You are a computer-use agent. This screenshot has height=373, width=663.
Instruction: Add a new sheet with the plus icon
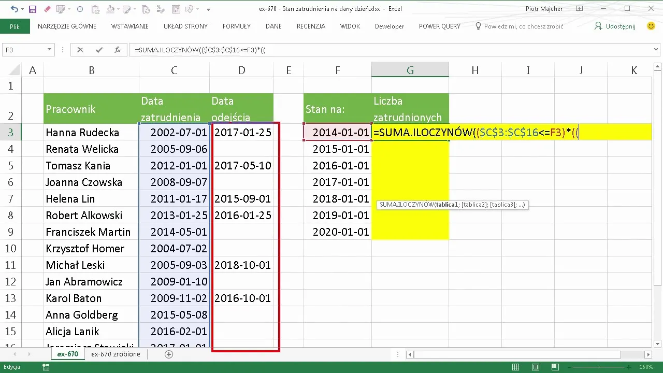168,354
